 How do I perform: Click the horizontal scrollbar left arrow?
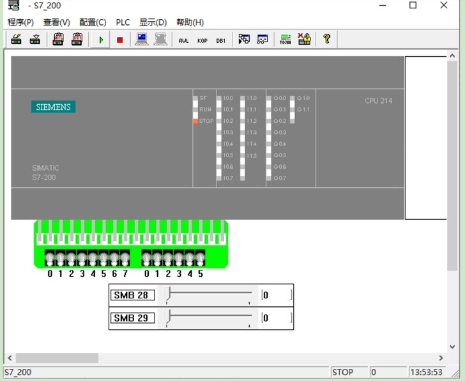point(10,358)
